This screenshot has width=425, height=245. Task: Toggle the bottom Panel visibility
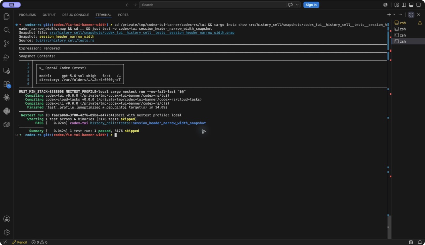[x=411, y=5]
